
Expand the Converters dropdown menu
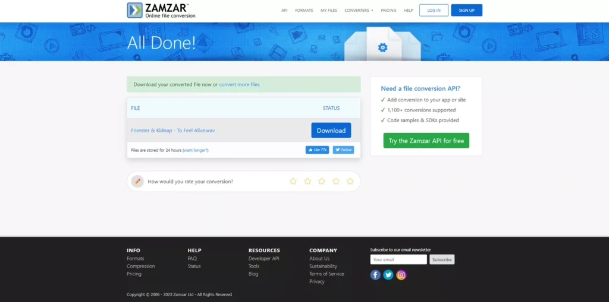tap(359, 10)
